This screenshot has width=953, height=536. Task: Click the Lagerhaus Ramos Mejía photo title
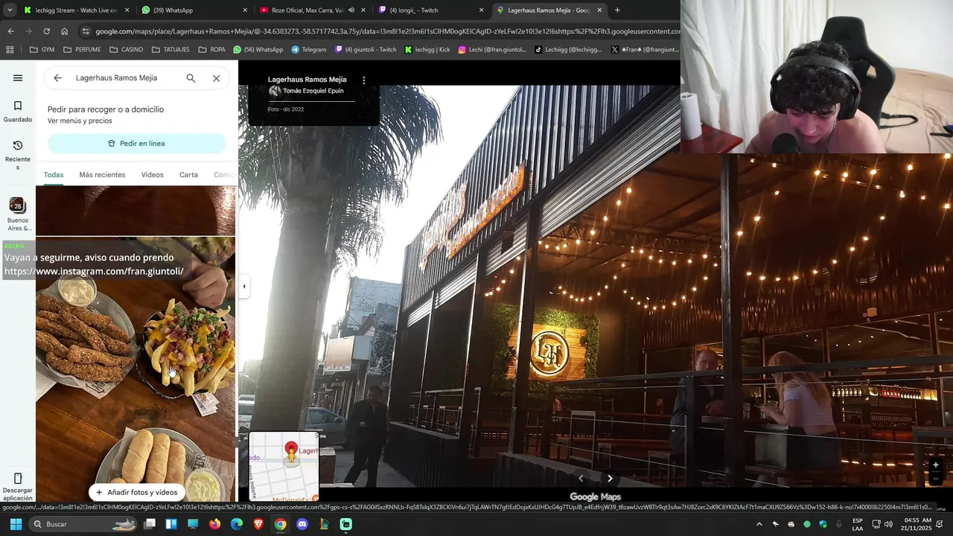[307, 79]
